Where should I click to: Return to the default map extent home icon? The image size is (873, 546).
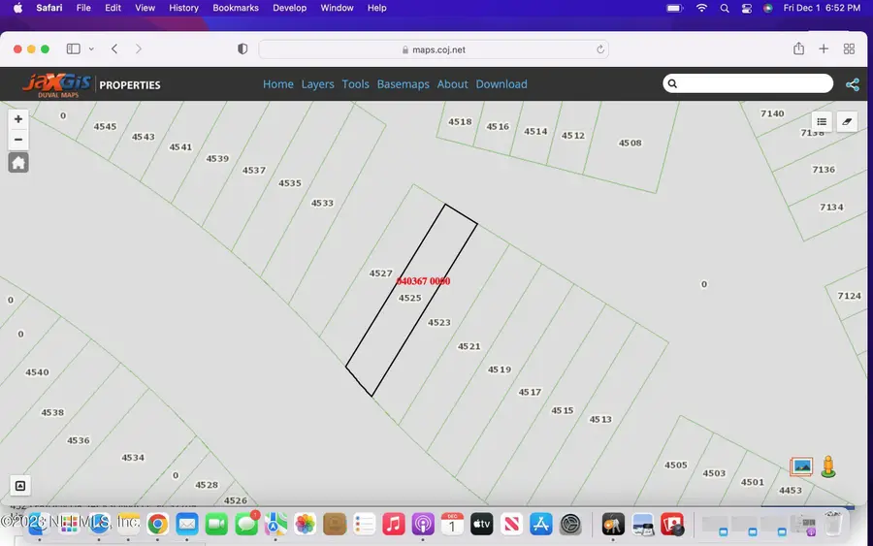[17, 163]
